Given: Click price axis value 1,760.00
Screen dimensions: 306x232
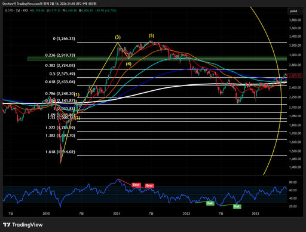Looking at the screenshot, I should 295,133.
